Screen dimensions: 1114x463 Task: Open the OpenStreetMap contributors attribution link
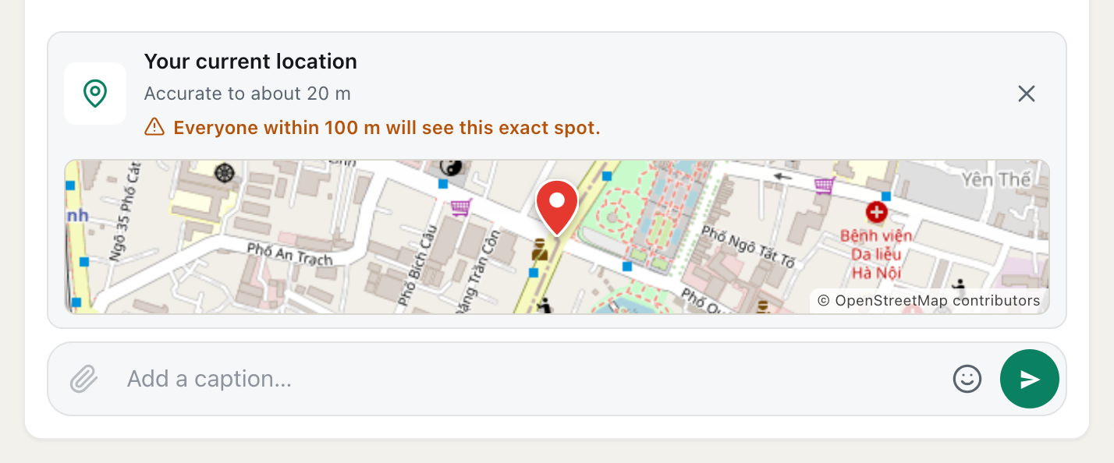pyautogui.click(x=929, y=301)
